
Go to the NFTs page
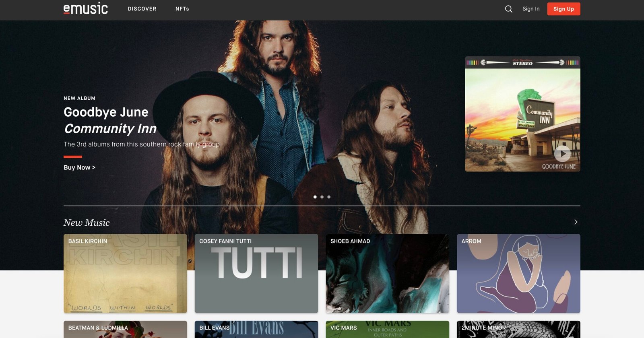182,9
